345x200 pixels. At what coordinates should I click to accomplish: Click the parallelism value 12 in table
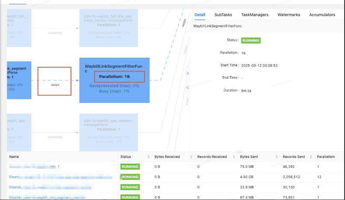319,177
